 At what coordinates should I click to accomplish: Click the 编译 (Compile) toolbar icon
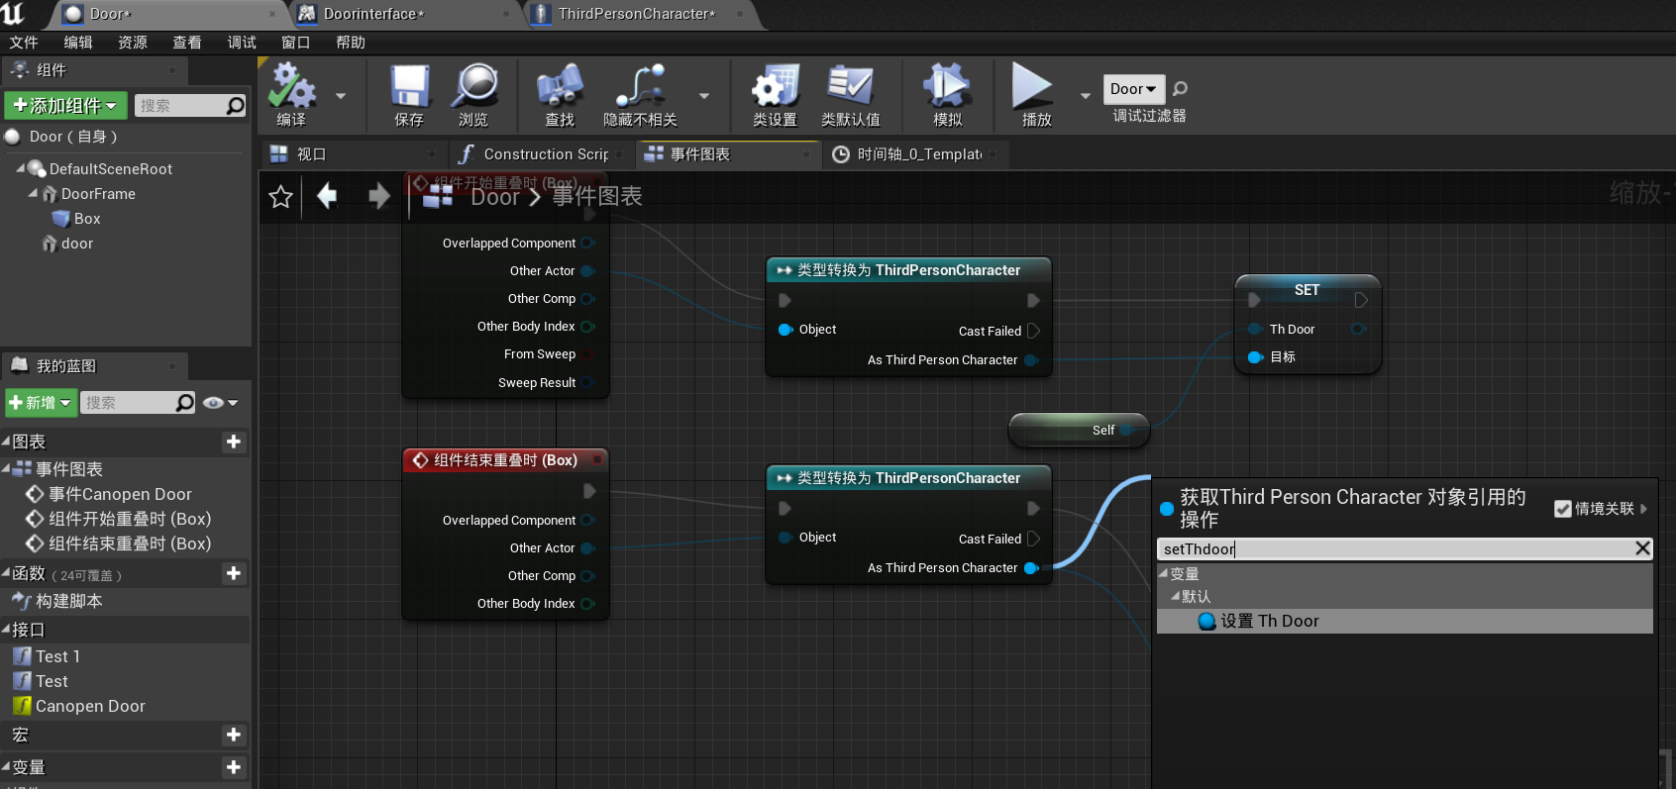point(291,87)
